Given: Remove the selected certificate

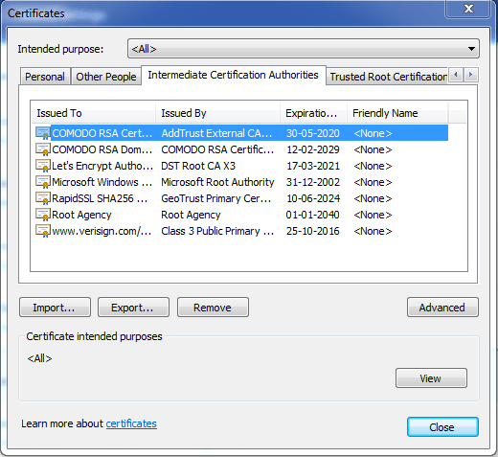Looking at the screenshot, I should (213, 308).
